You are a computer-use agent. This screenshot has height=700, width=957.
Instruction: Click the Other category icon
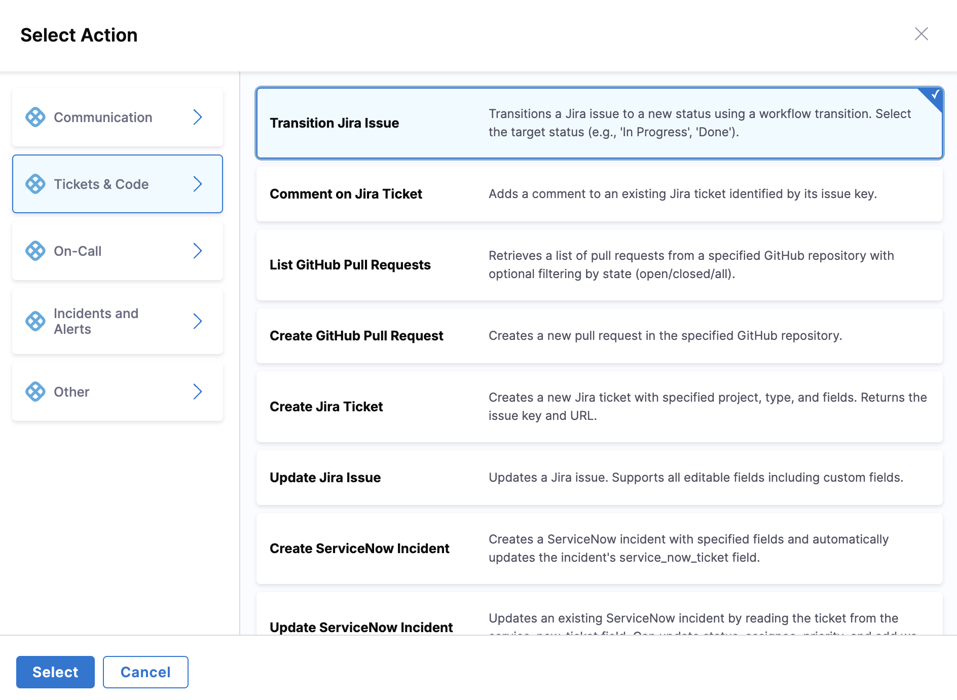pyautogui.click(x=35, y=392)
